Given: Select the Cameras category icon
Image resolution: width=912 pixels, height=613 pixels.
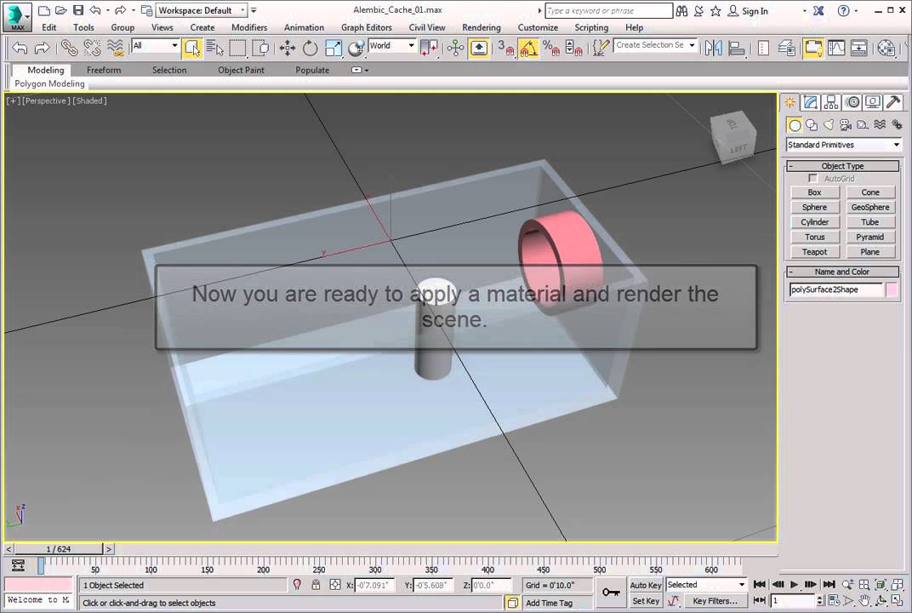Looking at the screenshot, I should (846, 124).
